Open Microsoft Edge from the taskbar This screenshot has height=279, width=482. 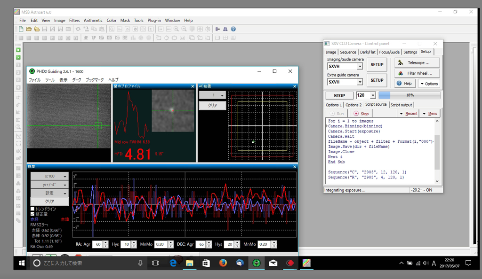point(173,263)
